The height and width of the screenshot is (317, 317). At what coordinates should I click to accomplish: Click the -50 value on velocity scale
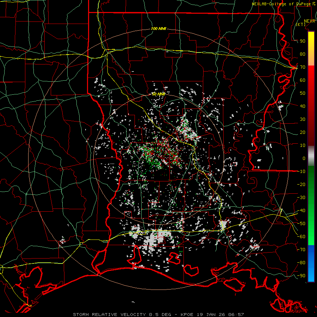(301, 224)
